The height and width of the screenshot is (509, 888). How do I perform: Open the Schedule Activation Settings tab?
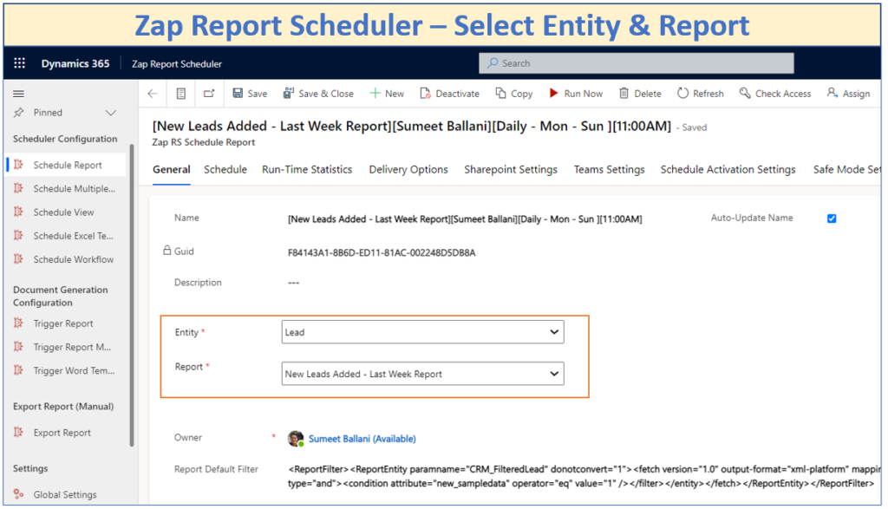728,169
